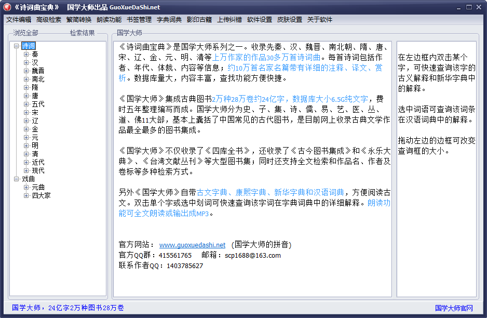The image size is (487, 318).
Task: Select the 现代 tree item label
Action: pyautogui.click(x=38, y=170)
